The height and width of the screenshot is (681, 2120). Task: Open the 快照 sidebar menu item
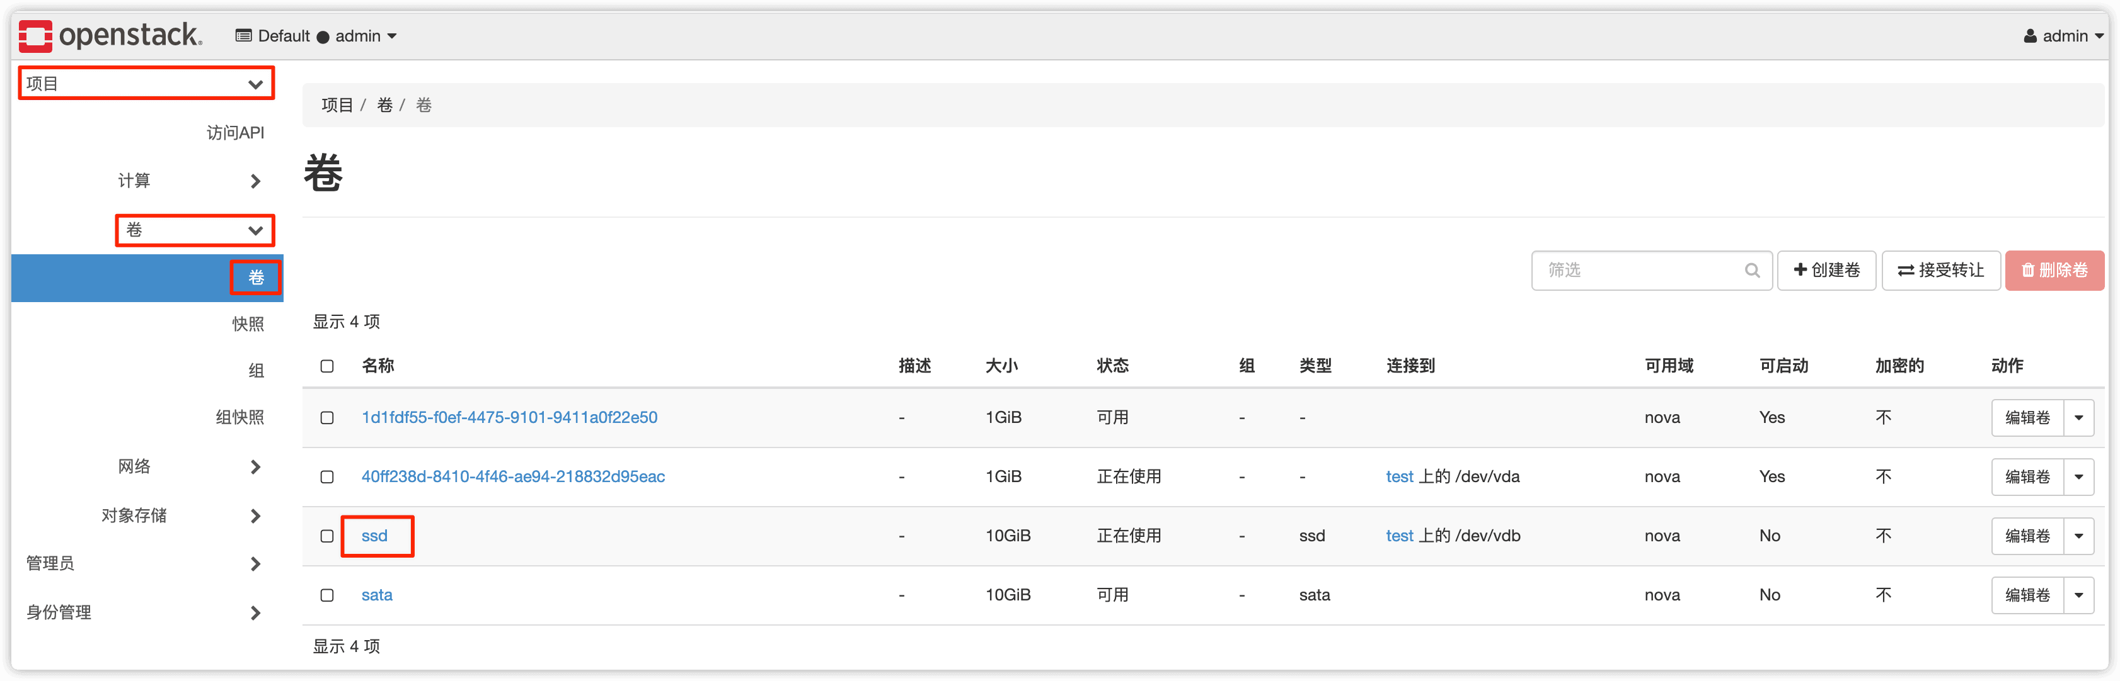tap(248, 325)
